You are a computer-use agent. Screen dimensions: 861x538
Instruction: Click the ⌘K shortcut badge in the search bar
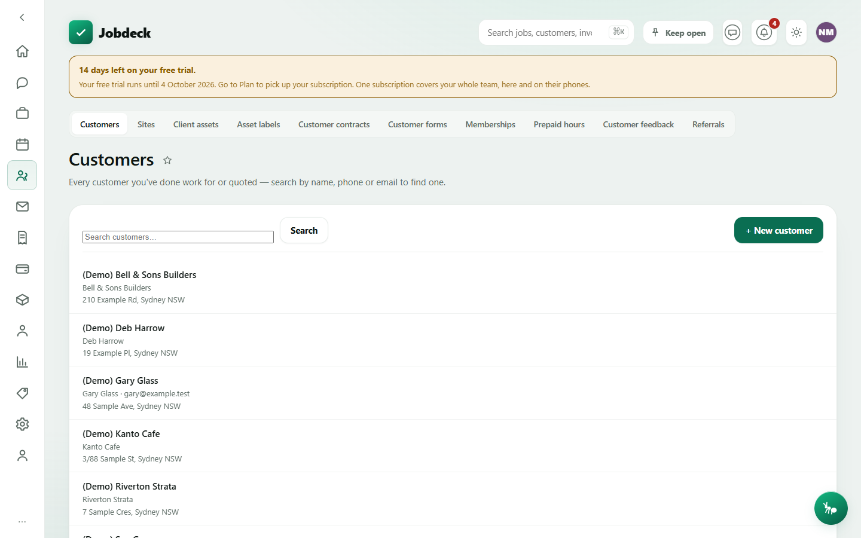(618, 32)
